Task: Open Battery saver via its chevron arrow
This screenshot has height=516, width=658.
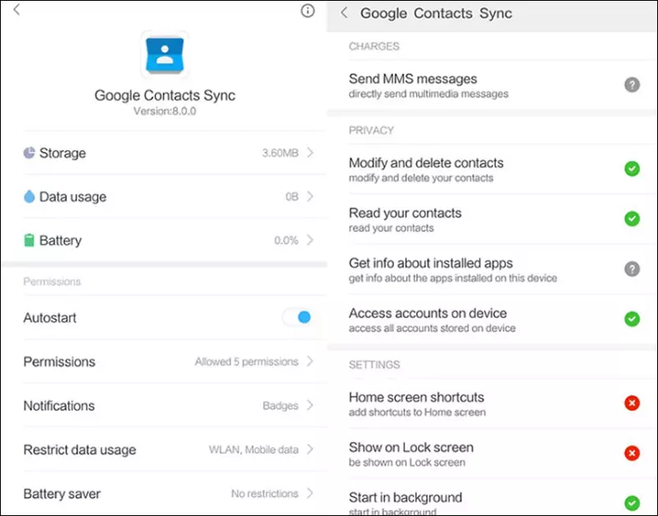Action: [x=310, y=493]
